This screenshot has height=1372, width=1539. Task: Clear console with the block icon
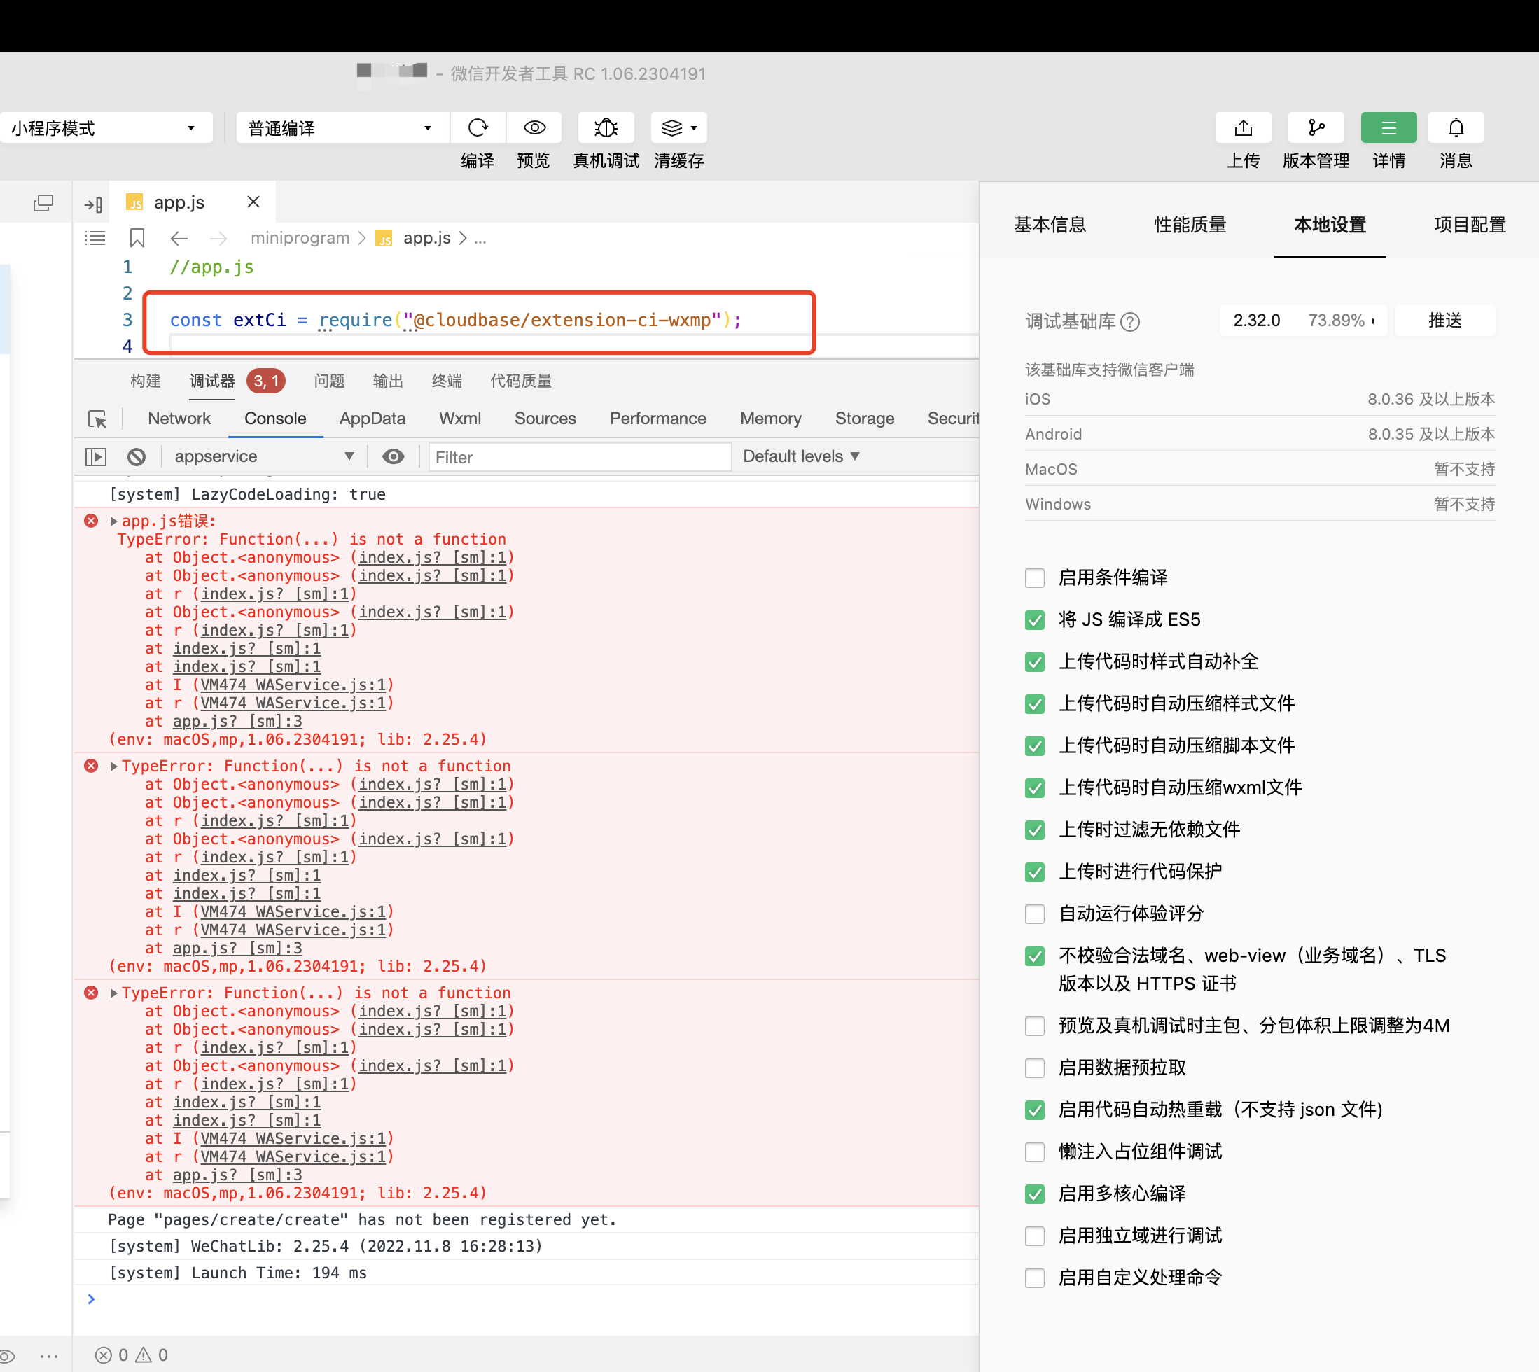[137, 457]
